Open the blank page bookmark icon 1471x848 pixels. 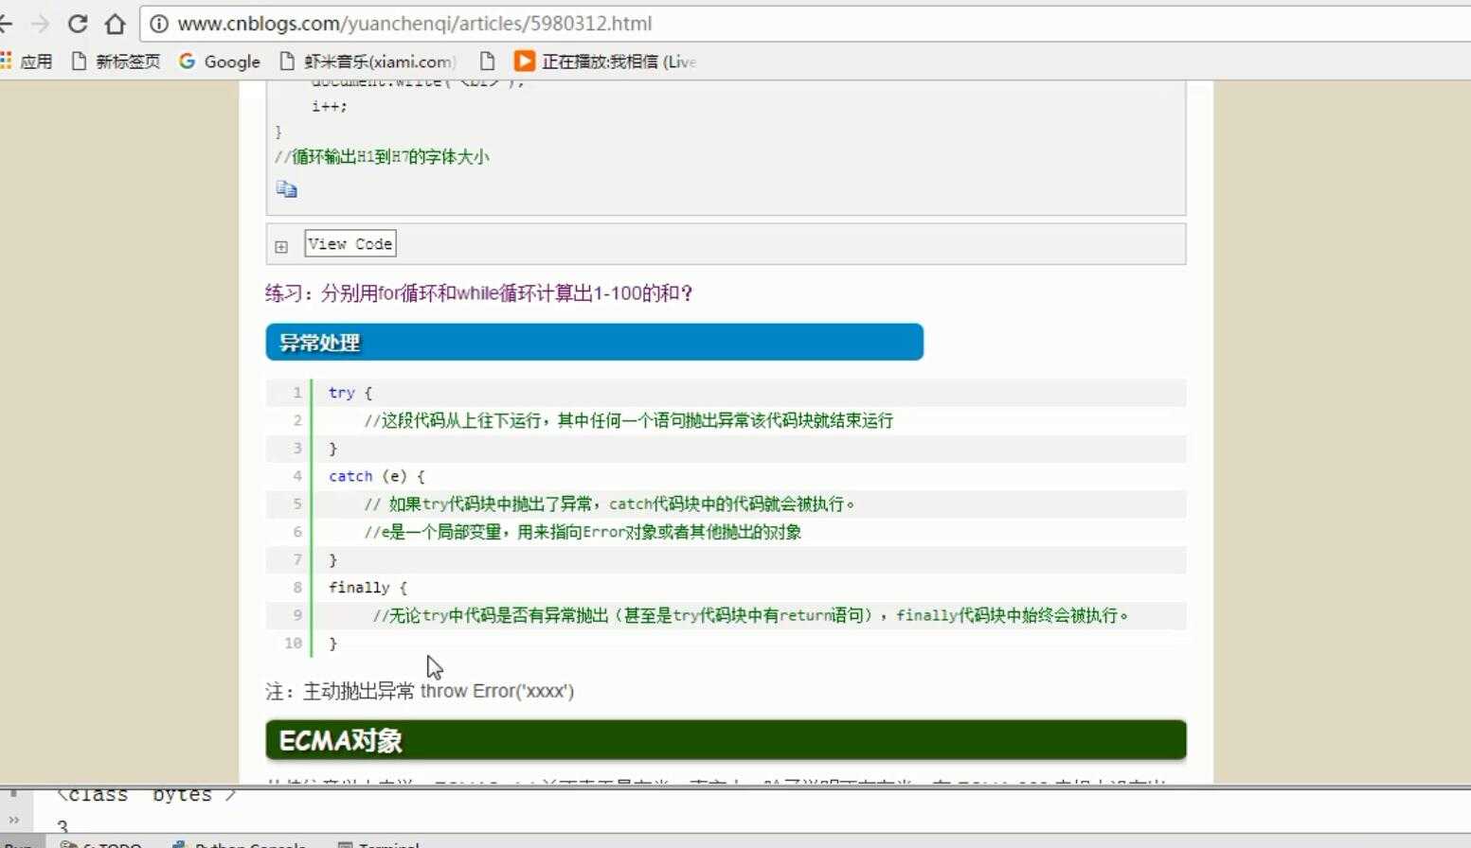[x=487, y=62]
